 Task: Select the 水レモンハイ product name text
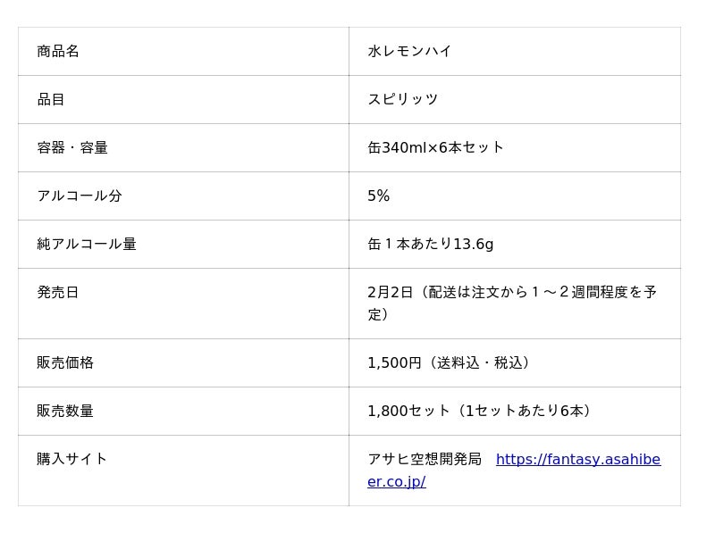pyautogui.click(x=409, y=52)
